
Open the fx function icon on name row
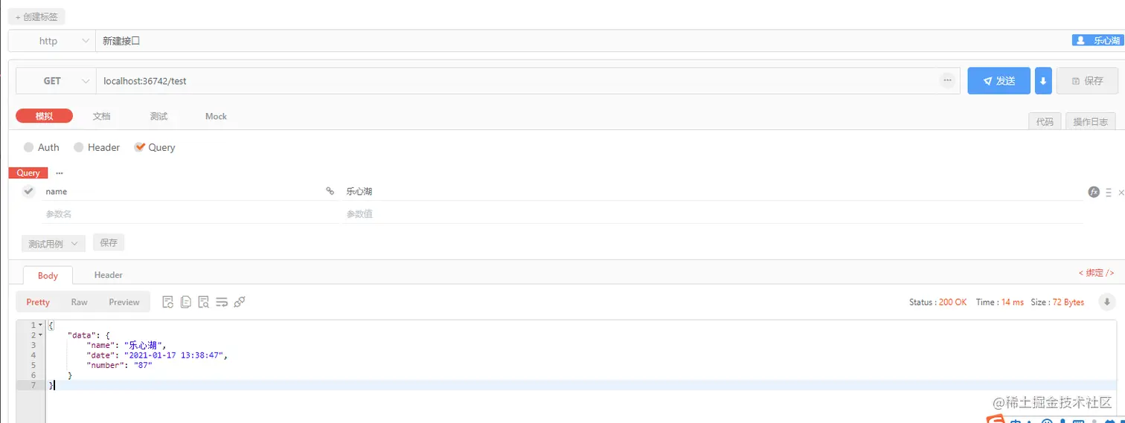click(x=1094, y=192)
